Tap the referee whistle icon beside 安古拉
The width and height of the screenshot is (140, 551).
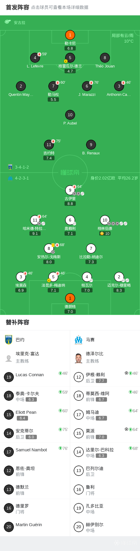coord(8,22)
